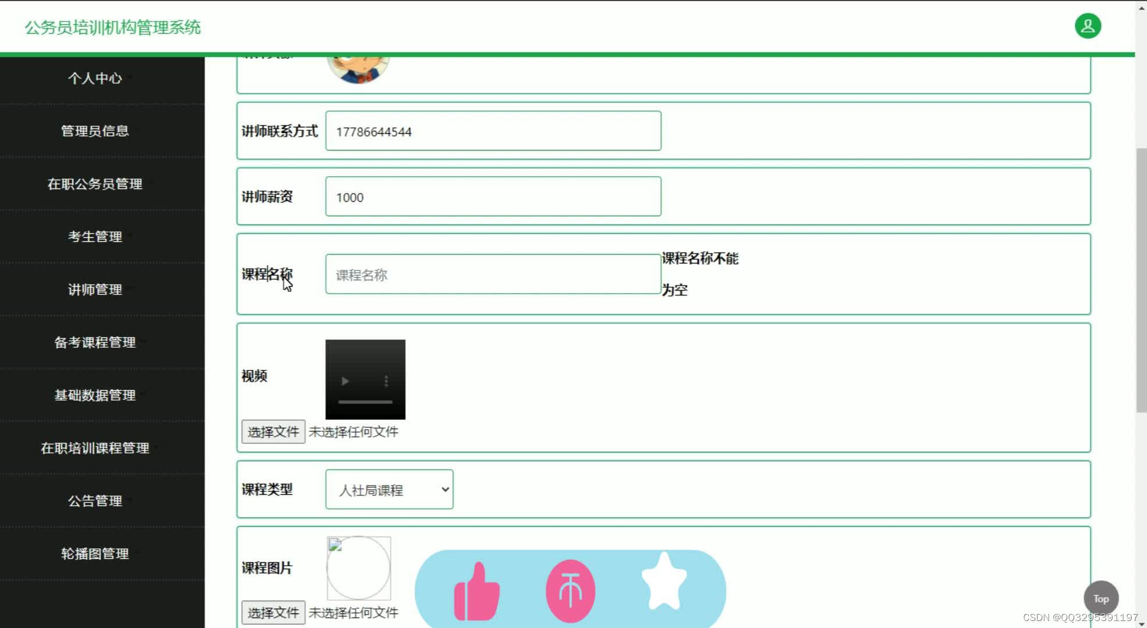1147x628 pixels.
Task: Click the 管理员信息 sidebar icon
Action: (x=94, y=130)
